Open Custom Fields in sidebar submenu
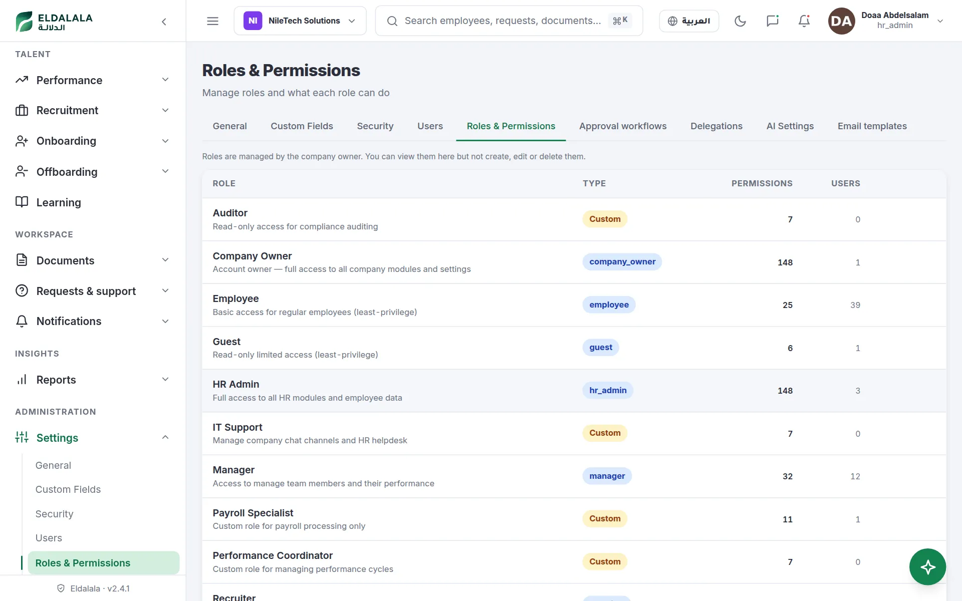This screenshot has height=601, width=962. 68,489
